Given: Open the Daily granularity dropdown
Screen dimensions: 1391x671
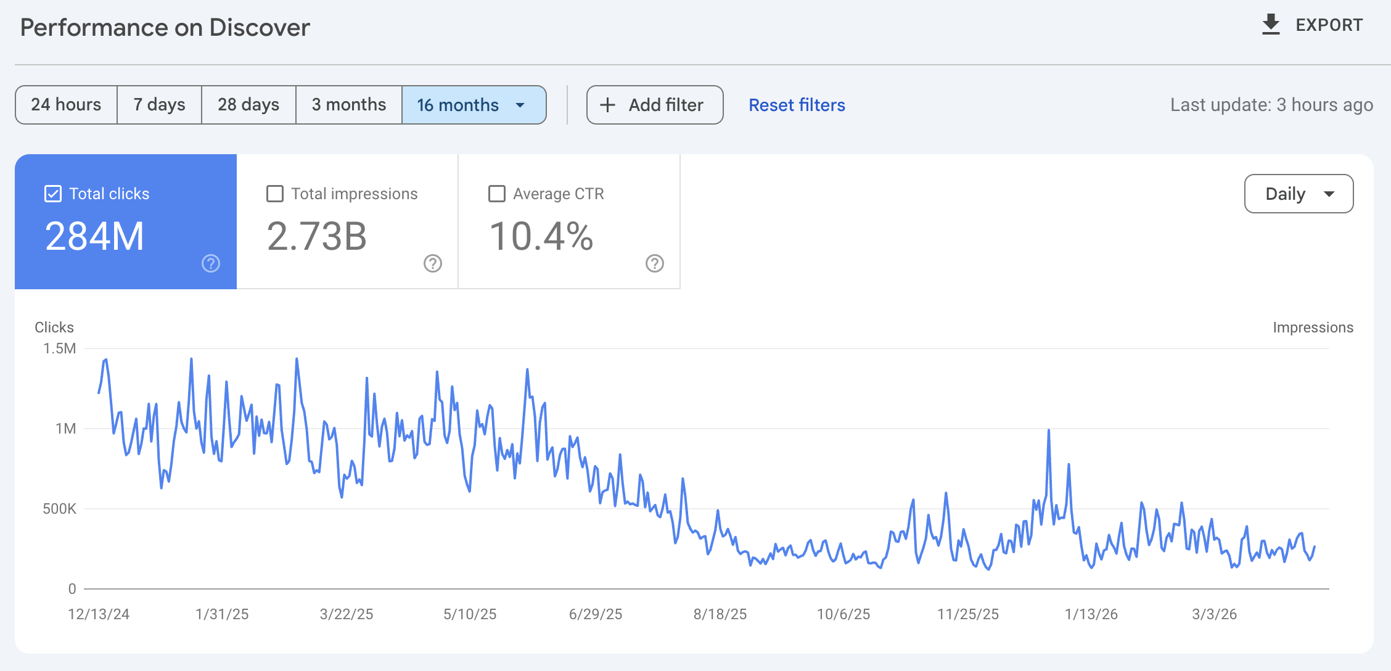Looking at the screenshot, I should (1299, 194).
